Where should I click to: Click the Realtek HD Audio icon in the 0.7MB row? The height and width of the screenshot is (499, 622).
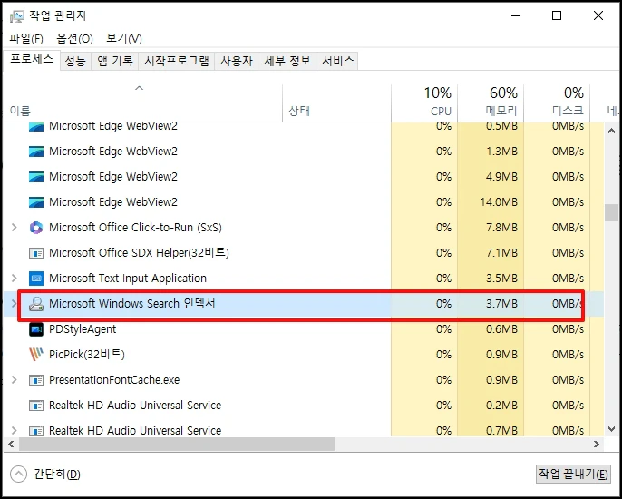point(36,431)
